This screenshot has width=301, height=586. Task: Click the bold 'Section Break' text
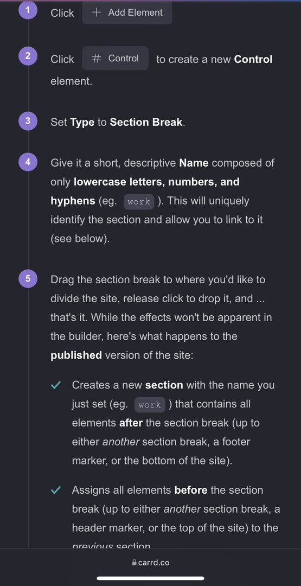(146, 122)
